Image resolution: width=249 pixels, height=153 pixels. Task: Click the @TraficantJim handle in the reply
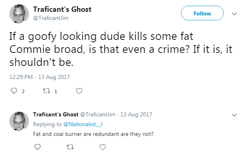pos(98,114)
